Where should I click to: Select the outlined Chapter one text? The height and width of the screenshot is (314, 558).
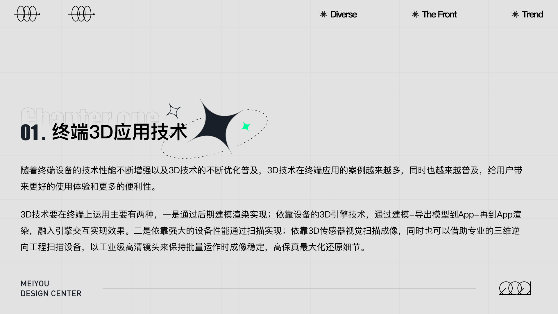[90, 115]
